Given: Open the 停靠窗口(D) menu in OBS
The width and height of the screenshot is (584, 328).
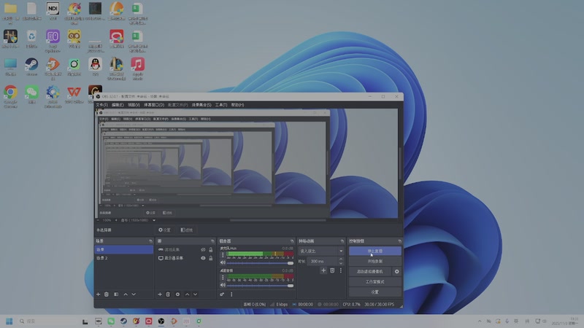Looking at the screenshot, I should point(154,105).
